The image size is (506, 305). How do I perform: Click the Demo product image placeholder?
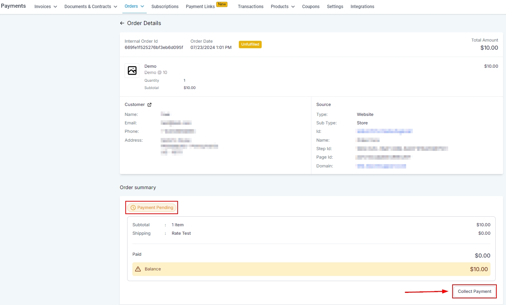(132, 71)
